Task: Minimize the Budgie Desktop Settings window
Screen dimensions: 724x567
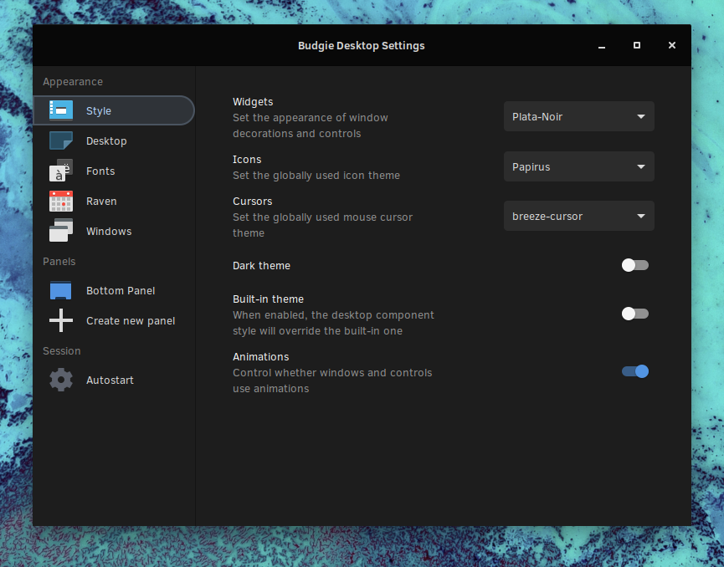Action: point(602,46)
